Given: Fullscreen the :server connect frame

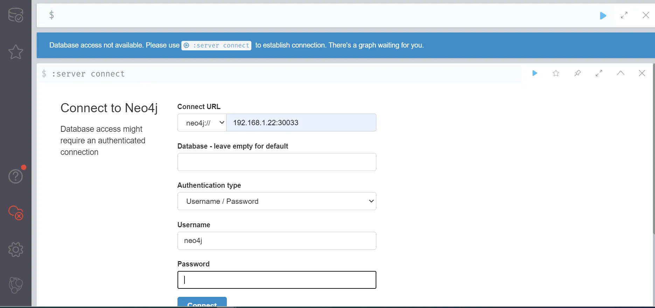Looking at the screenshot, I should [599, 73].
